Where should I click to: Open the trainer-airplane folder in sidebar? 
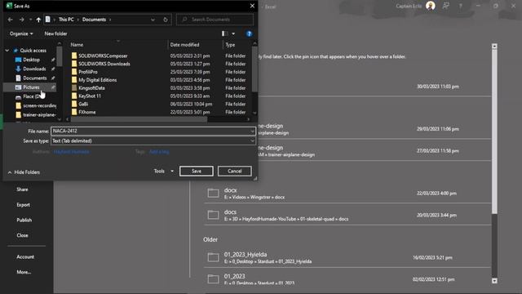pyautogui.click(x=36, y=114)
